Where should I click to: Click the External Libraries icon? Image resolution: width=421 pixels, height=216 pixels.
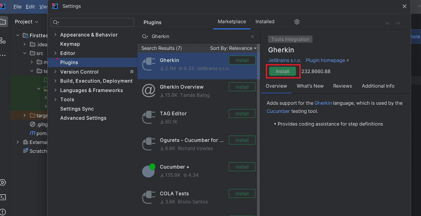click(26, 142)
